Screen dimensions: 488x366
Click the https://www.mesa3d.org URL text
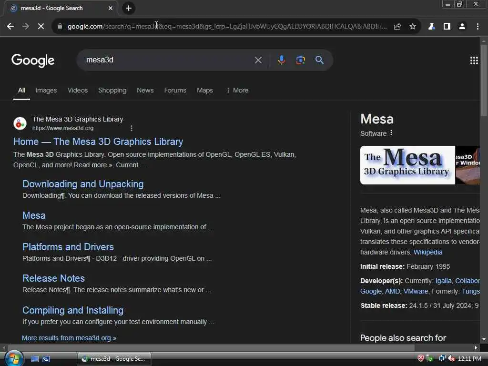[x=63, y=128]
